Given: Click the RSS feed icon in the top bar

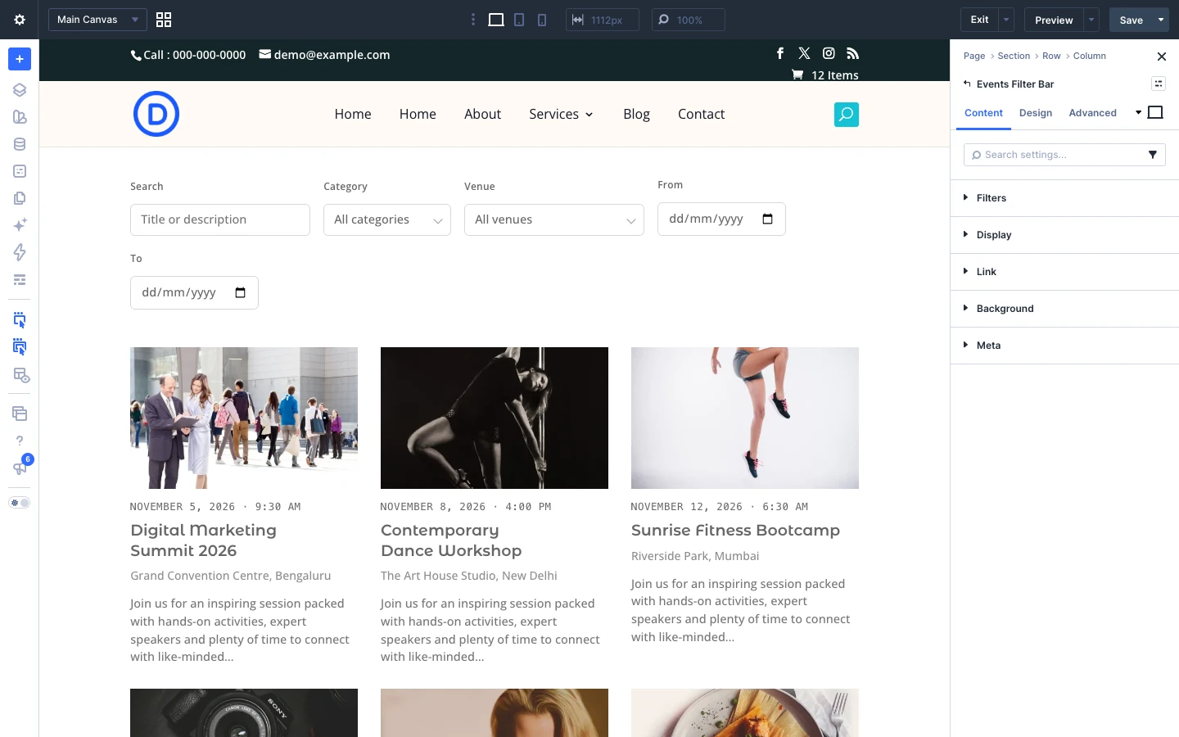Looking at the screenshot, I should 853,53.
